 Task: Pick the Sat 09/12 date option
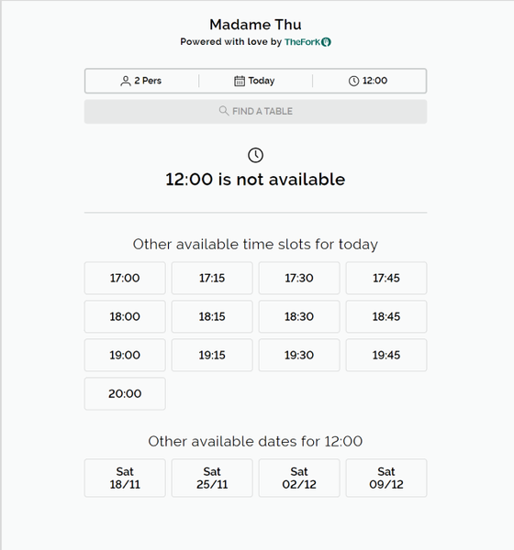pyautogui.click(x=386, y=478)
